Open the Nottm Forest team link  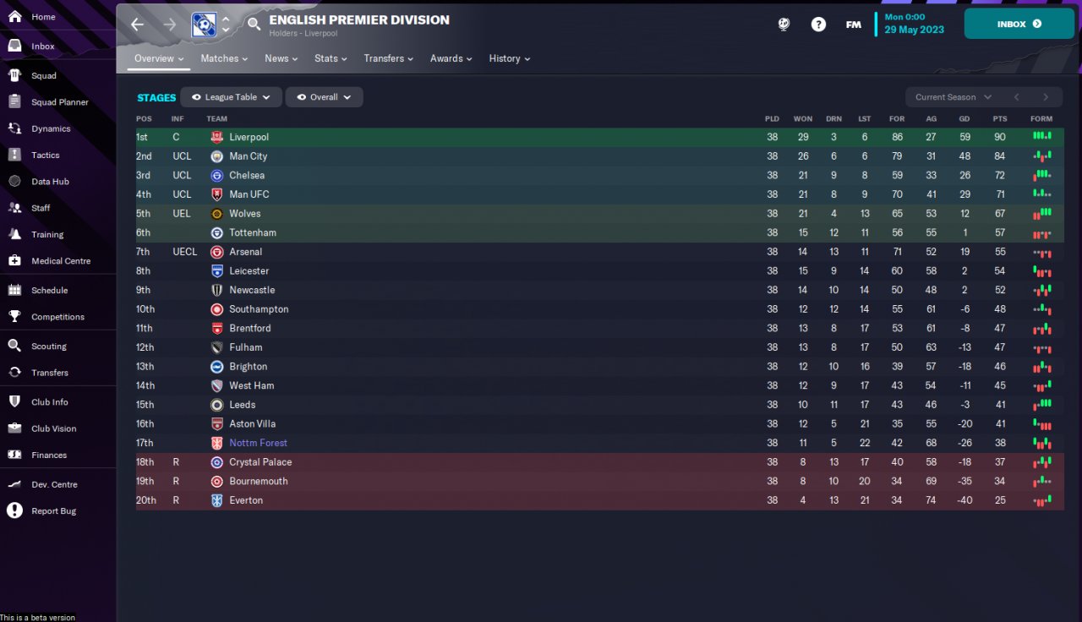pyautogui.click(x=258, y=443)
